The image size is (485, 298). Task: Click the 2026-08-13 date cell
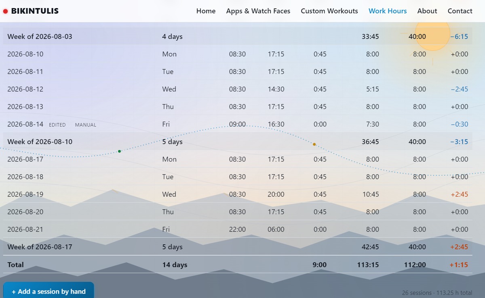point(25,106)
